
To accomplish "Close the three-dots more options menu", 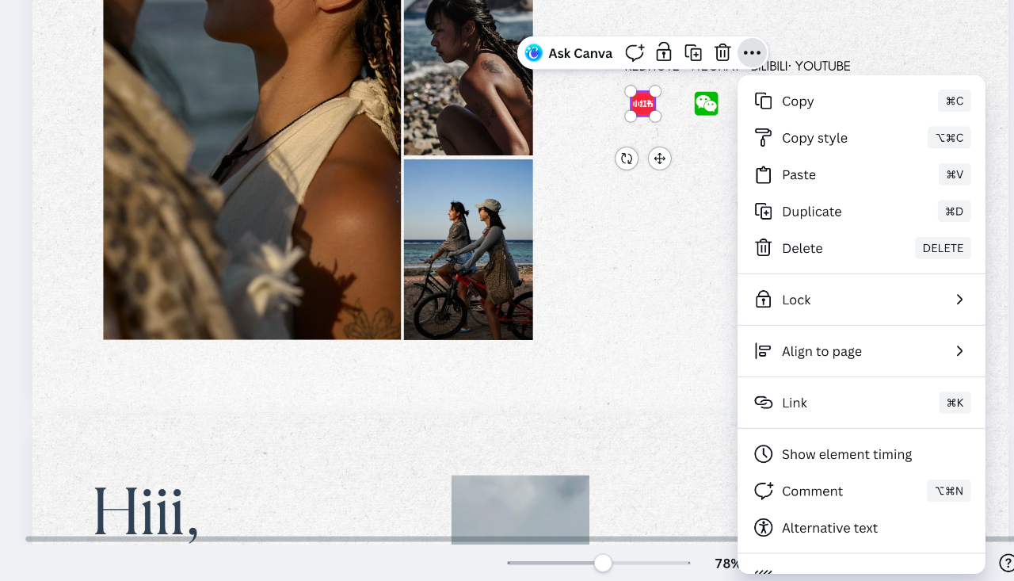I will coord(752,53).
